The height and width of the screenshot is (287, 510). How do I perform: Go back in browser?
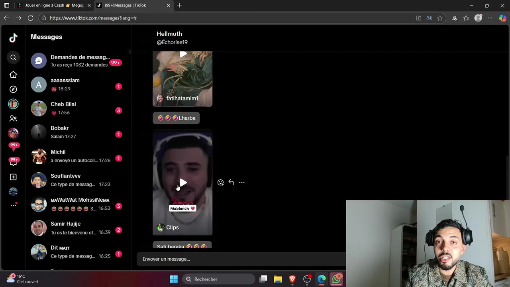6,18
